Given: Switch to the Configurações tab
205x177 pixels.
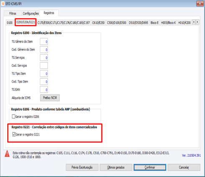Looking at the screenshot, I should [x=31, y=13].
